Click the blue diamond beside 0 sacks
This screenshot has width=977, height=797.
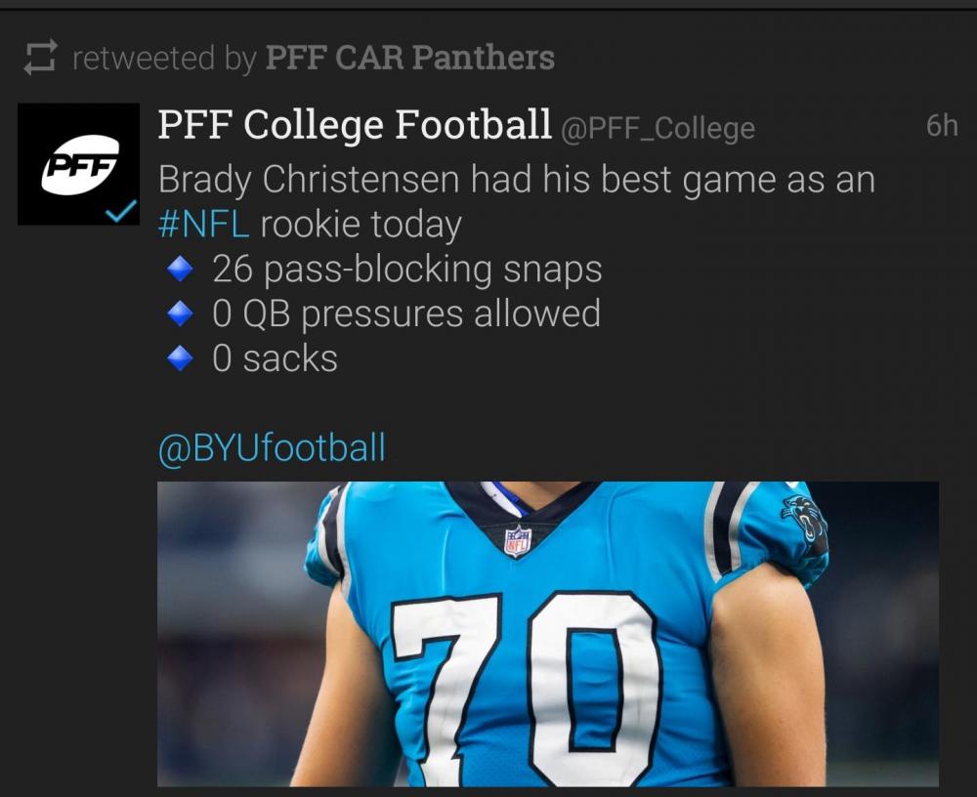(x=179, y=358)
